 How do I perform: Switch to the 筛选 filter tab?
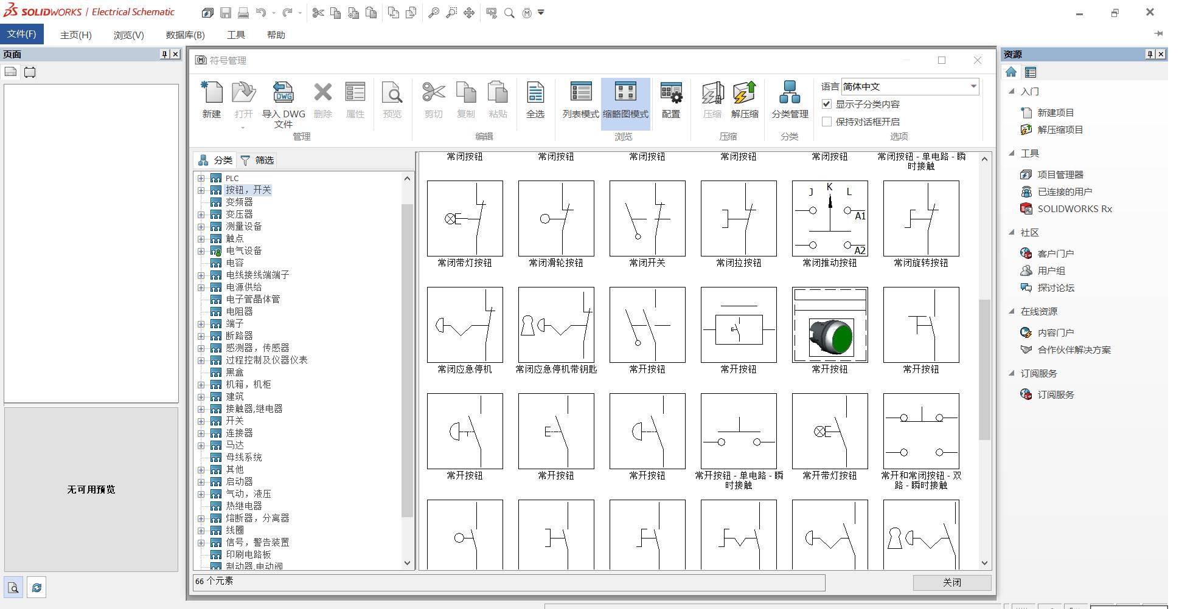[x=257, y=160]
